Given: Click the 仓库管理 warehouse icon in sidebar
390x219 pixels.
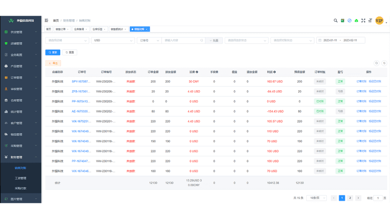Looking at the screenshot, I should [x=6, y=100].
